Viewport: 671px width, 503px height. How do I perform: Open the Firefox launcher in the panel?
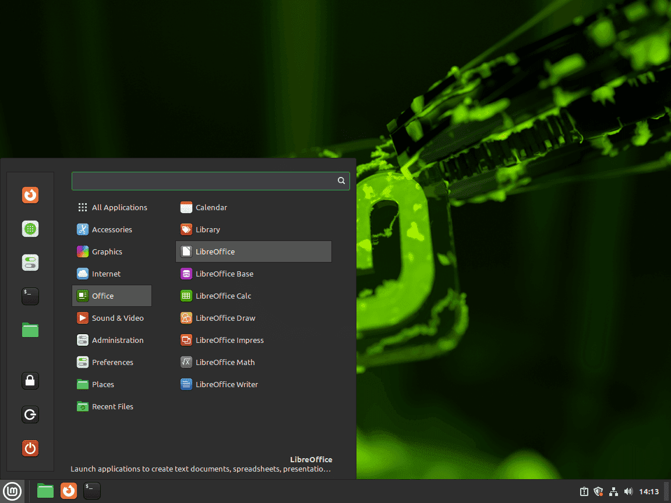tap(69, 491)
